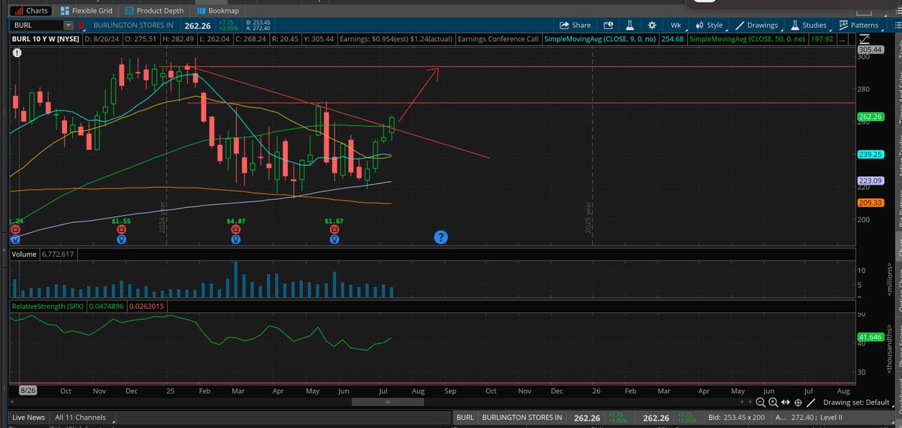Click the green 262.26 price bubble
The height and width of the screenshot is (428, 902).
(870, 117)
